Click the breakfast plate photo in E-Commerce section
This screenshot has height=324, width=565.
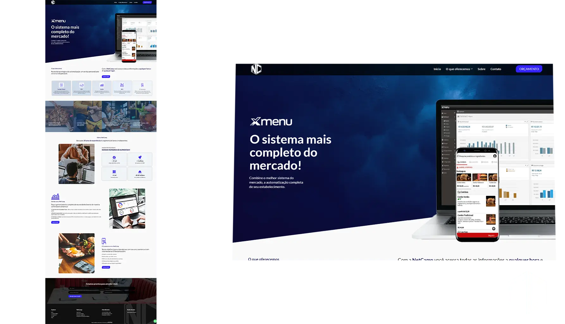(x=77, y=253)
